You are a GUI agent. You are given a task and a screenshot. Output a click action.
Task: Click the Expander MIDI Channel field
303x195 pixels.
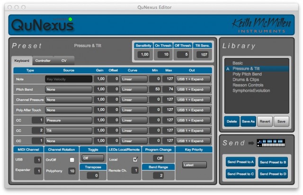coord(38,171)
